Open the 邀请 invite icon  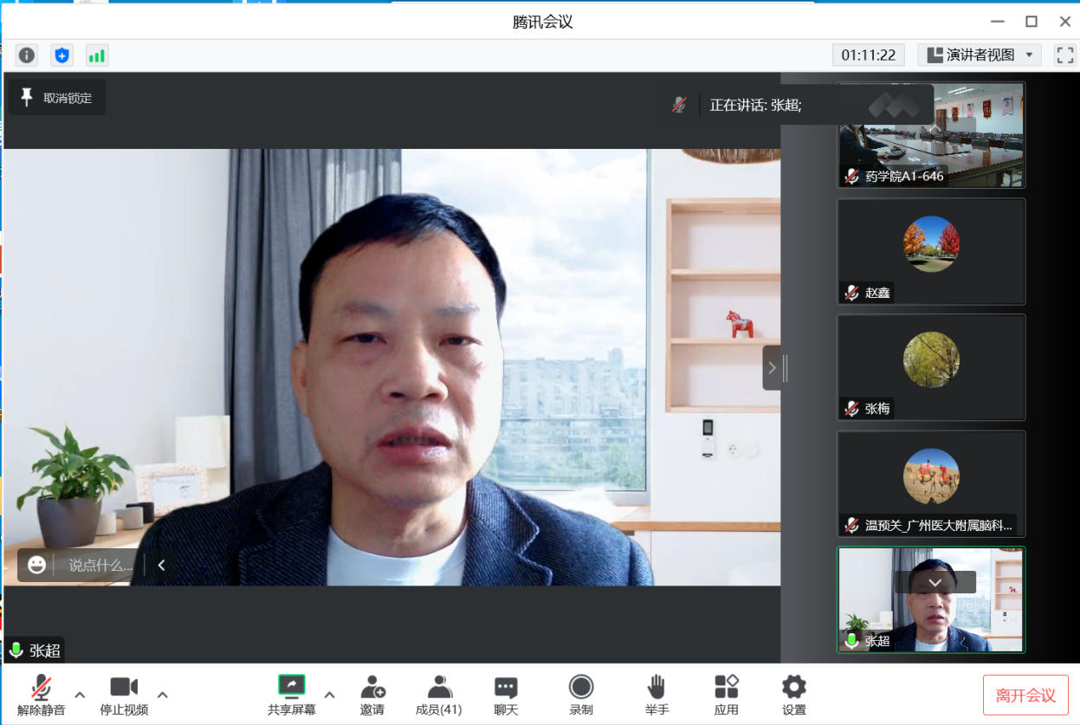(372, 696)
